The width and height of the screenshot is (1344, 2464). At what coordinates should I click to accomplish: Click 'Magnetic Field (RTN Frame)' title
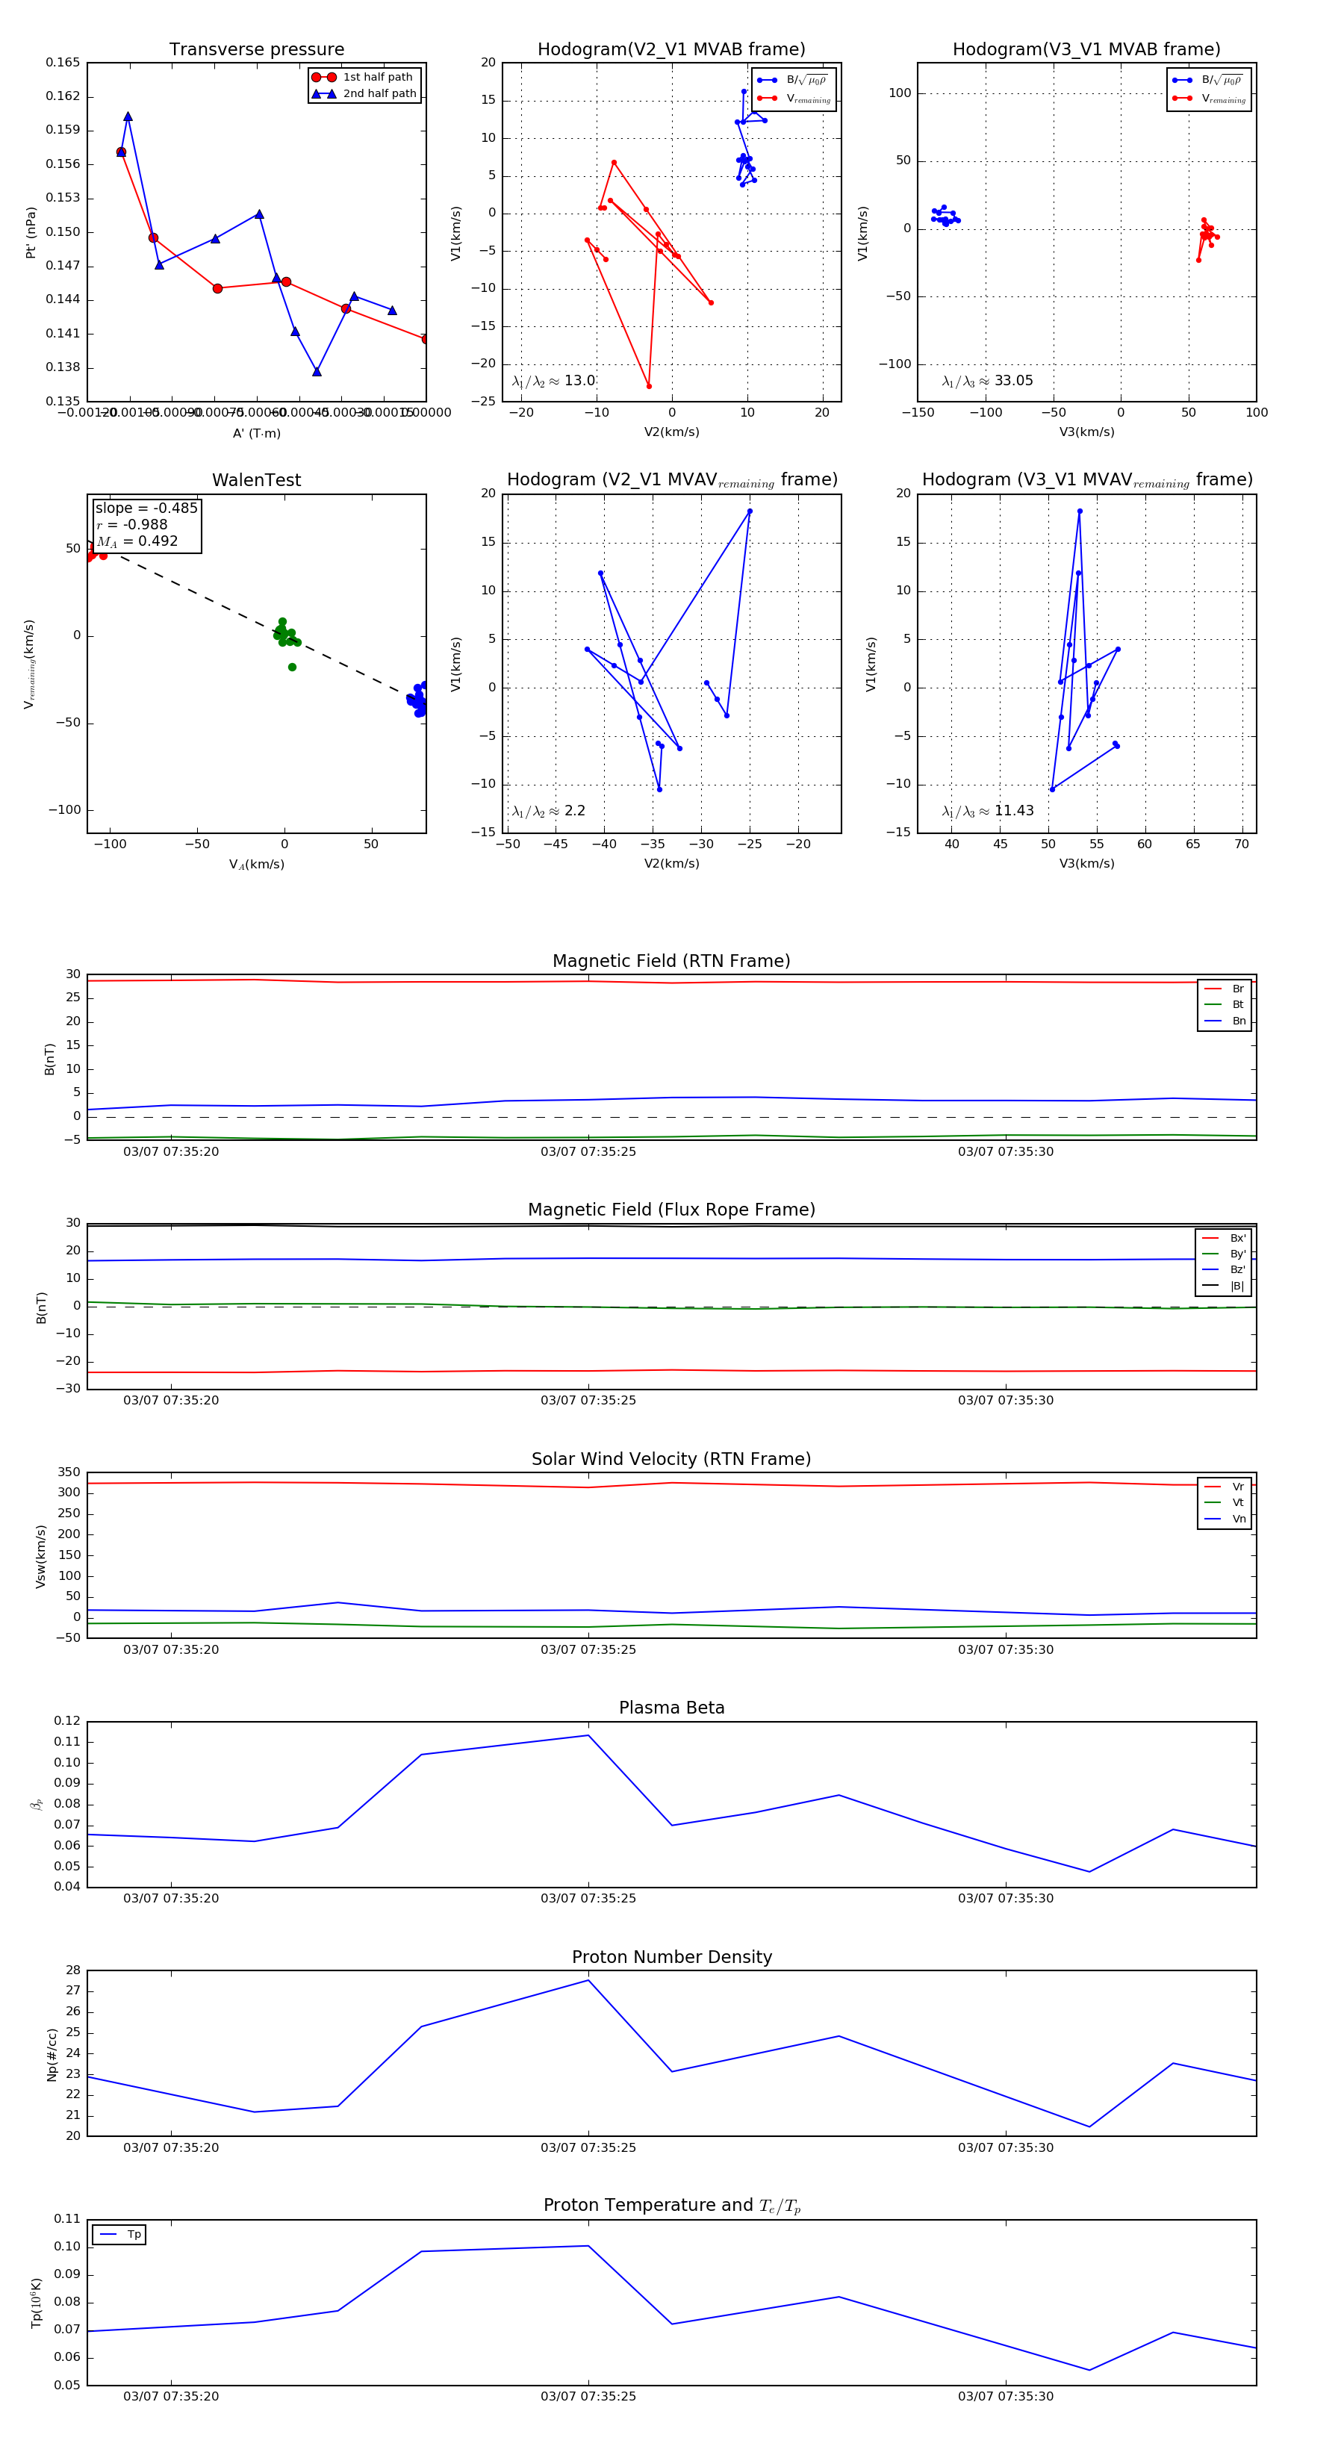(x=671, y=961)
